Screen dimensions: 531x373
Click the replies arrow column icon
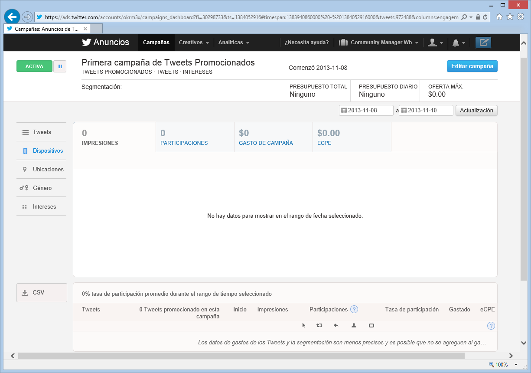click(x=336, y=325)
